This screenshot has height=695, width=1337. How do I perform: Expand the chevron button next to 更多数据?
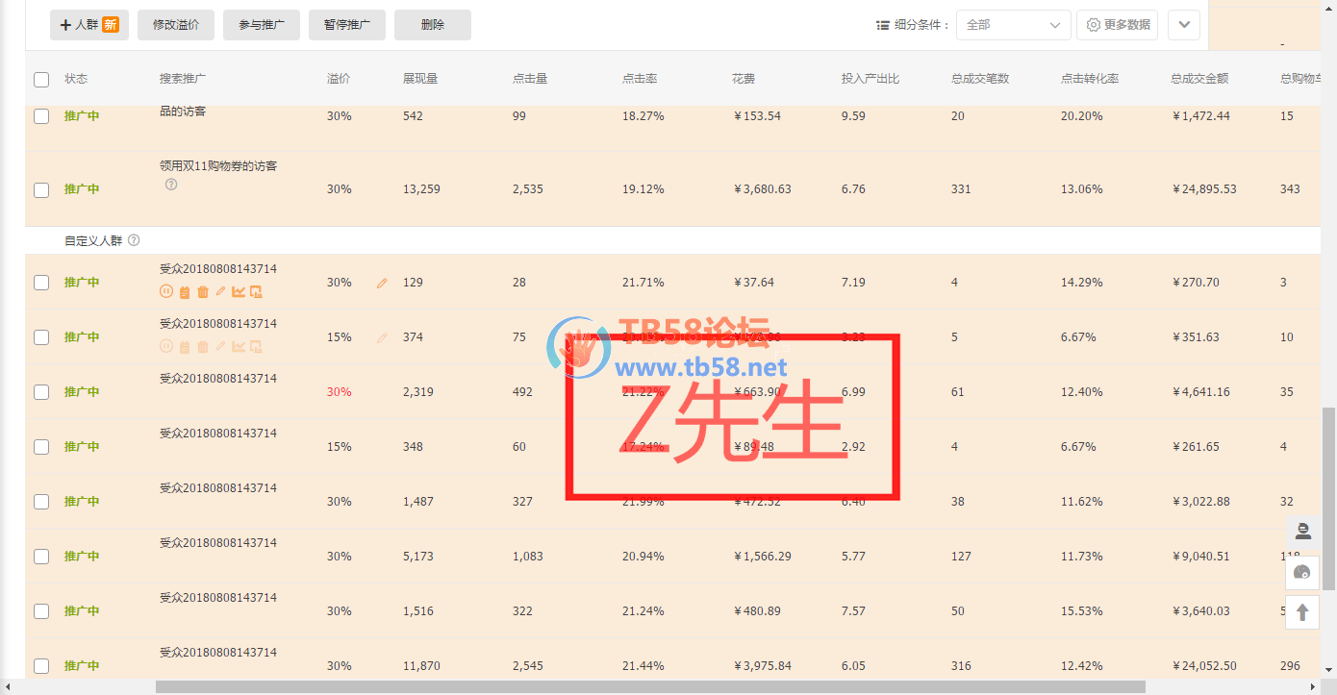(x=1183, y=25)
